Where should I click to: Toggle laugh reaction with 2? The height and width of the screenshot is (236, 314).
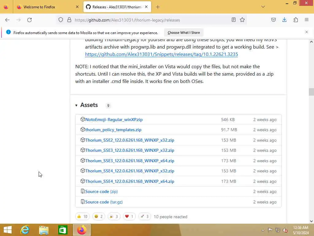pyautogui.click(x=98, y=217)
